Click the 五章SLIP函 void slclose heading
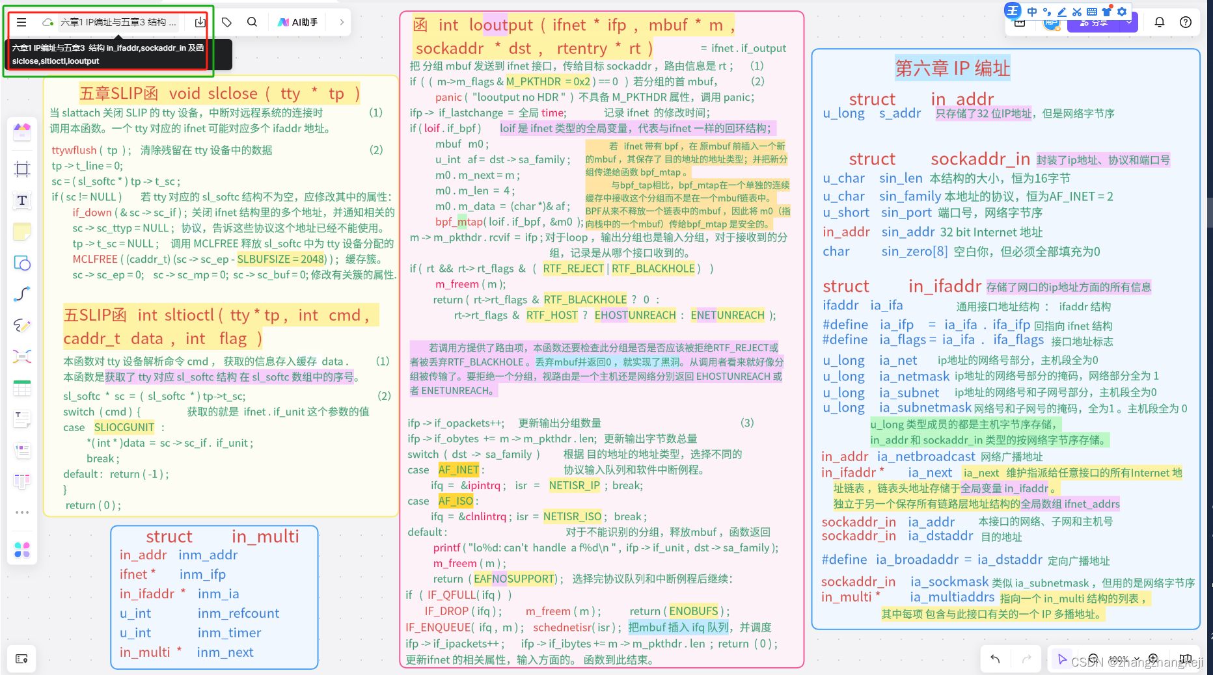The height and width of the screenshot is (675, 1213). click(219, 94)
